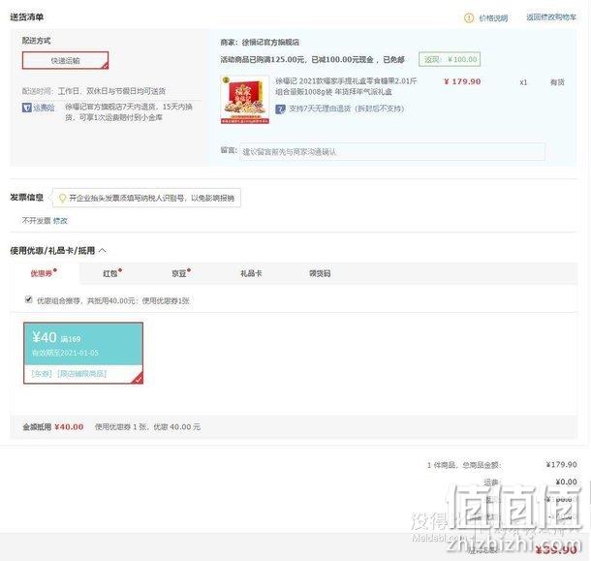Switch to the 红包 tab
Screen dimensions: 591x561
(112, 273)
